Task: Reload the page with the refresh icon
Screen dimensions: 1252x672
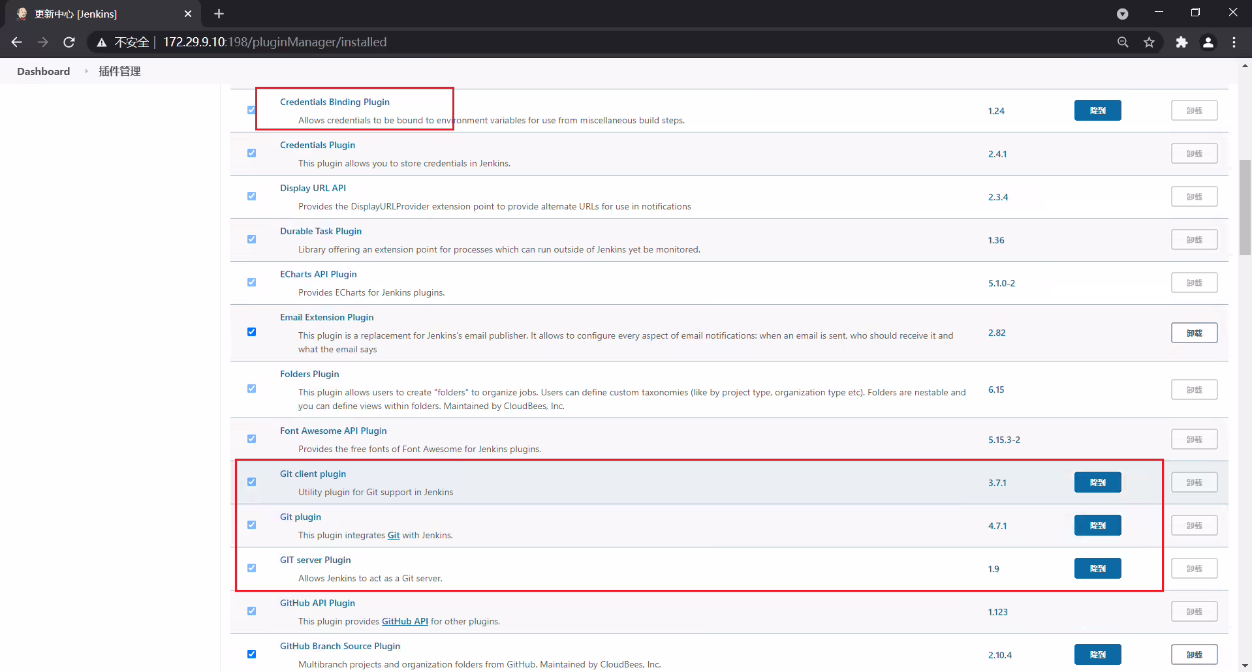Action: pyautogui.click(x=69, y=42)
